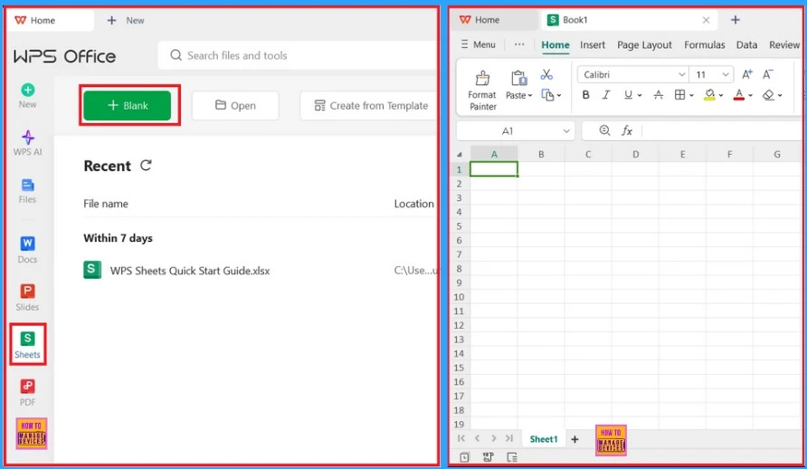Switch to the Insert ribbon tab
The height and width of the screenshot is (469, 807).
tap(593, 44)
